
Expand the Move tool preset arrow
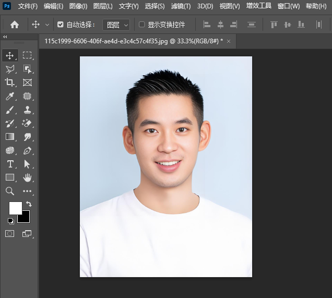tap(48, 25)
